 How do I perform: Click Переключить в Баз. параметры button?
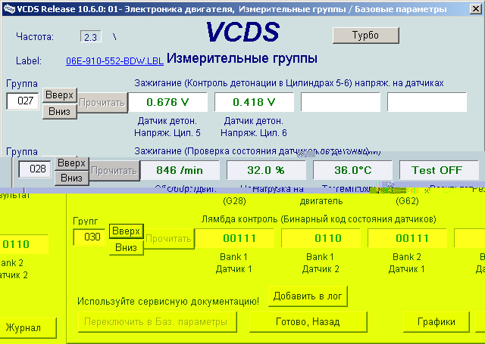click(x=158, y=322)
